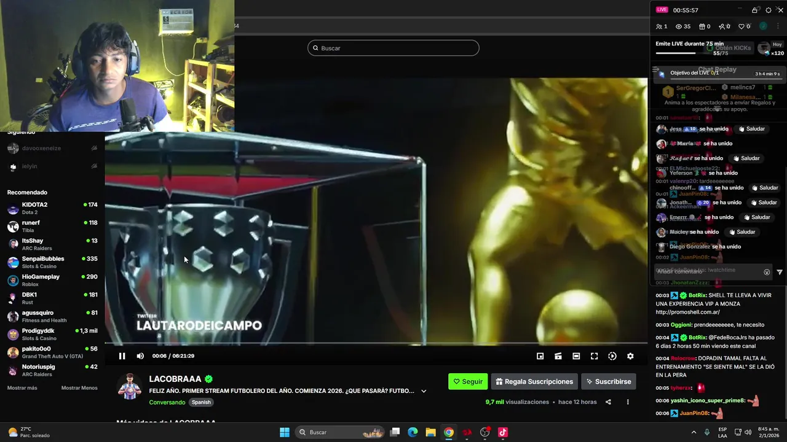Open the TikTok app in taskbar
Screen dimensions: 787x442
click(503, 432)
